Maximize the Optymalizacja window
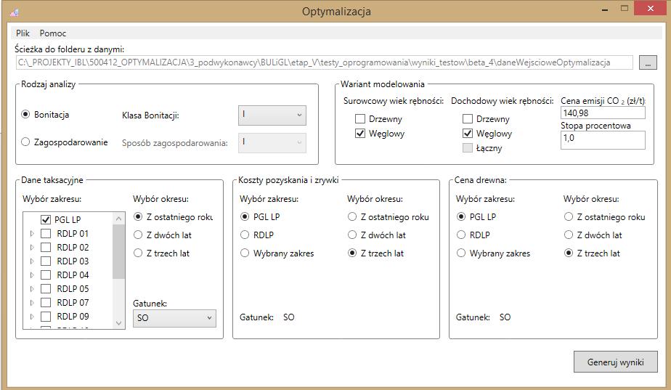This screenshot has width=671, height=390. (625, 9)
